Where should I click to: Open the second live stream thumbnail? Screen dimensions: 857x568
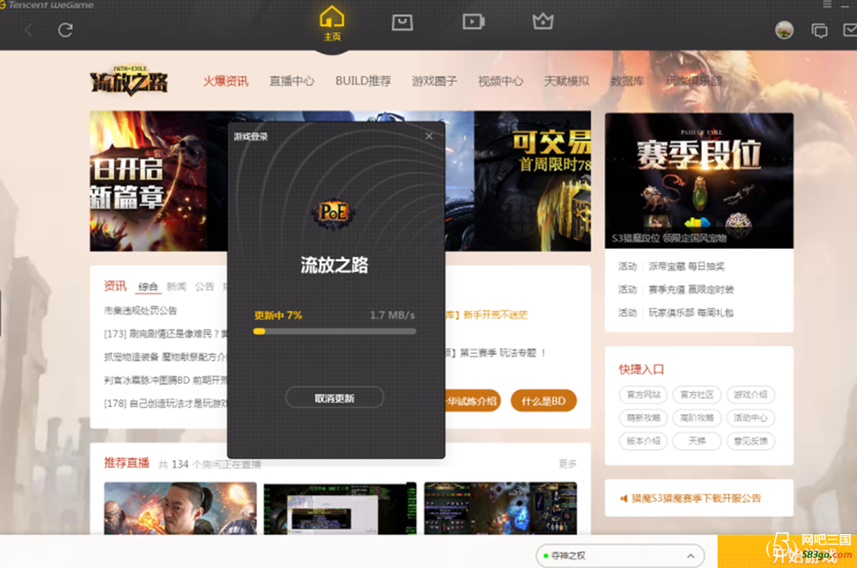point(340,508)
